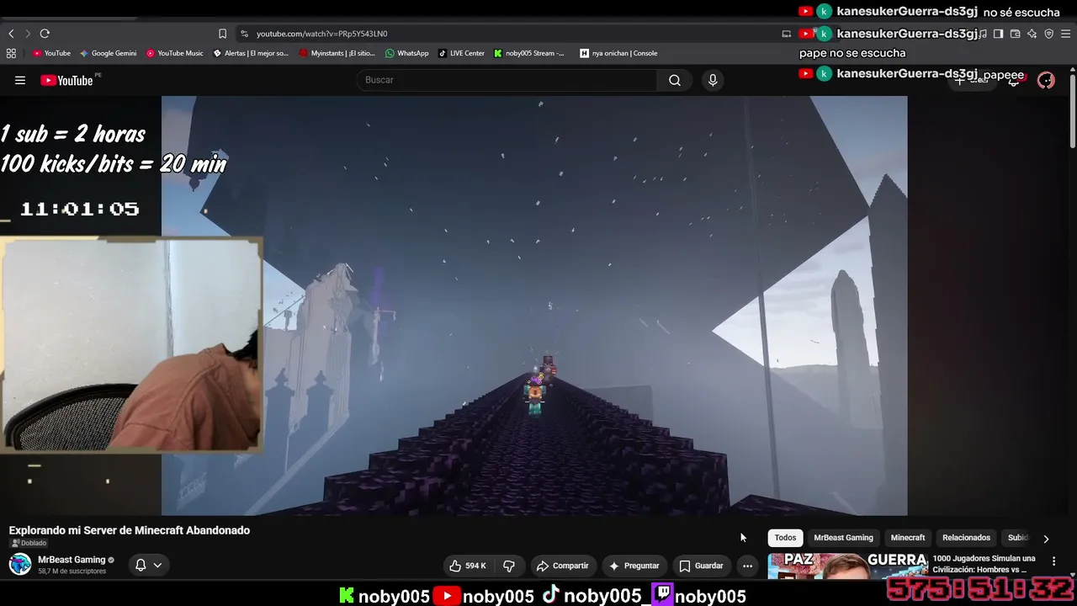The image size is (1077, 606).
Task: Dislike the video with thumbs down
Action: pyautogui.click(x=509, y=566)
